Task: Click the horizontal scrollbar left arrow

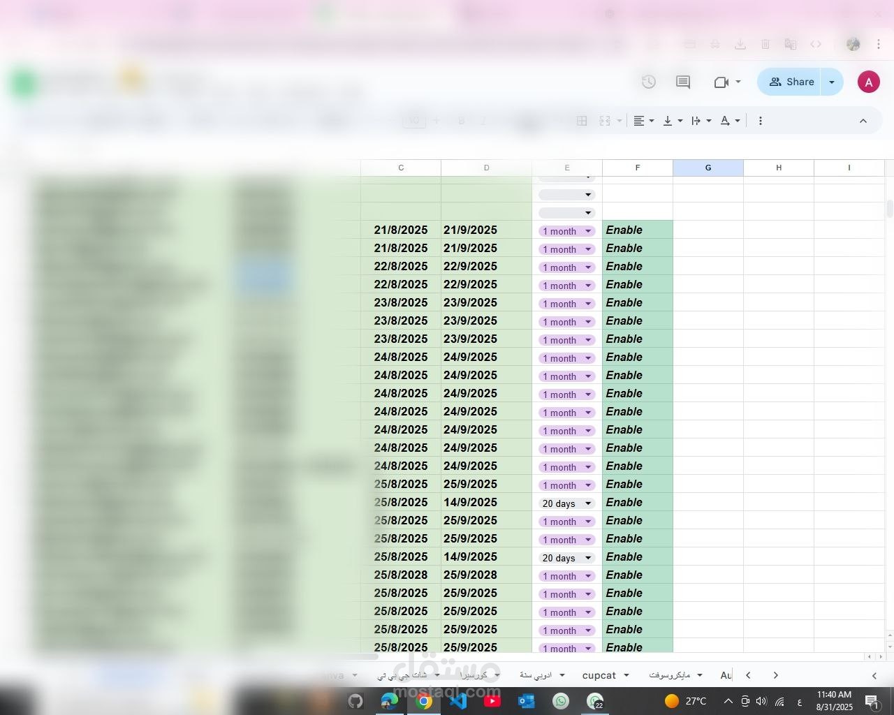Action: [x=869, y=657]
